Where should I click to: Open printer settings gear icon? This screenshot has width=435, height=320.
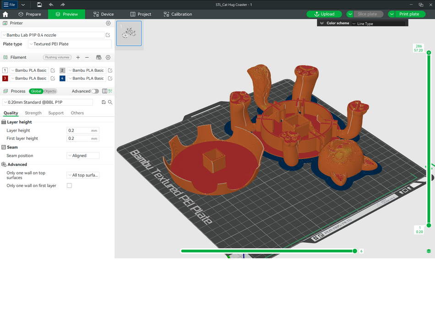point(108,23)
